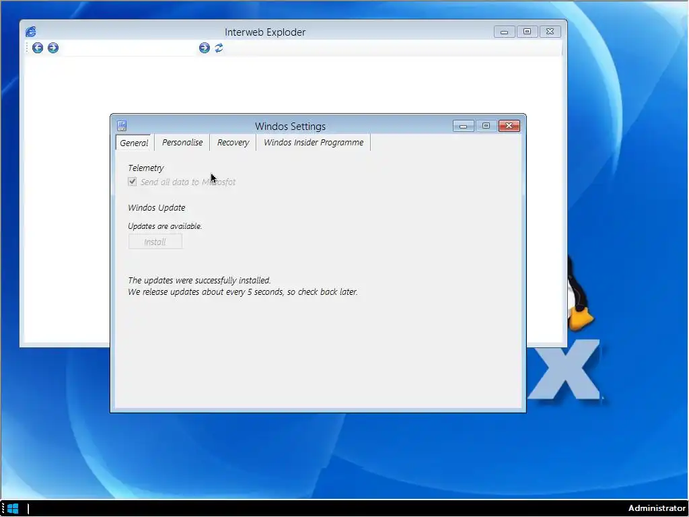Image resolution: width=689 pixels, height=517 pixels.
Task: Click 'Updates are available.' text
Action: (165, 226)
